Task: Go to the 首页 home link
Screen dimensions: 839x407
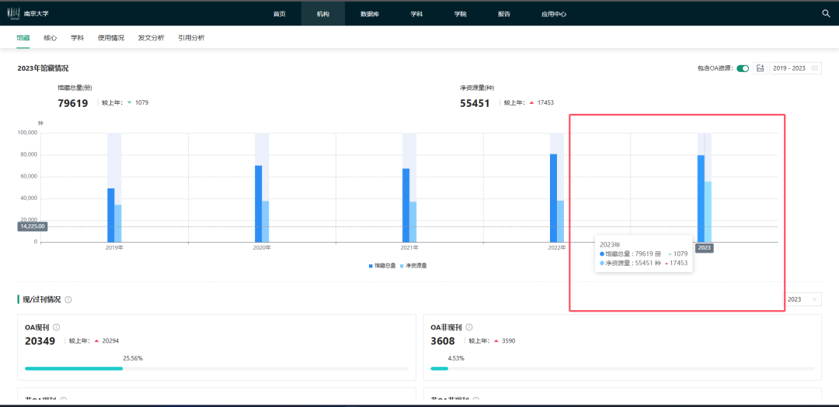Action: coord(280,14)
